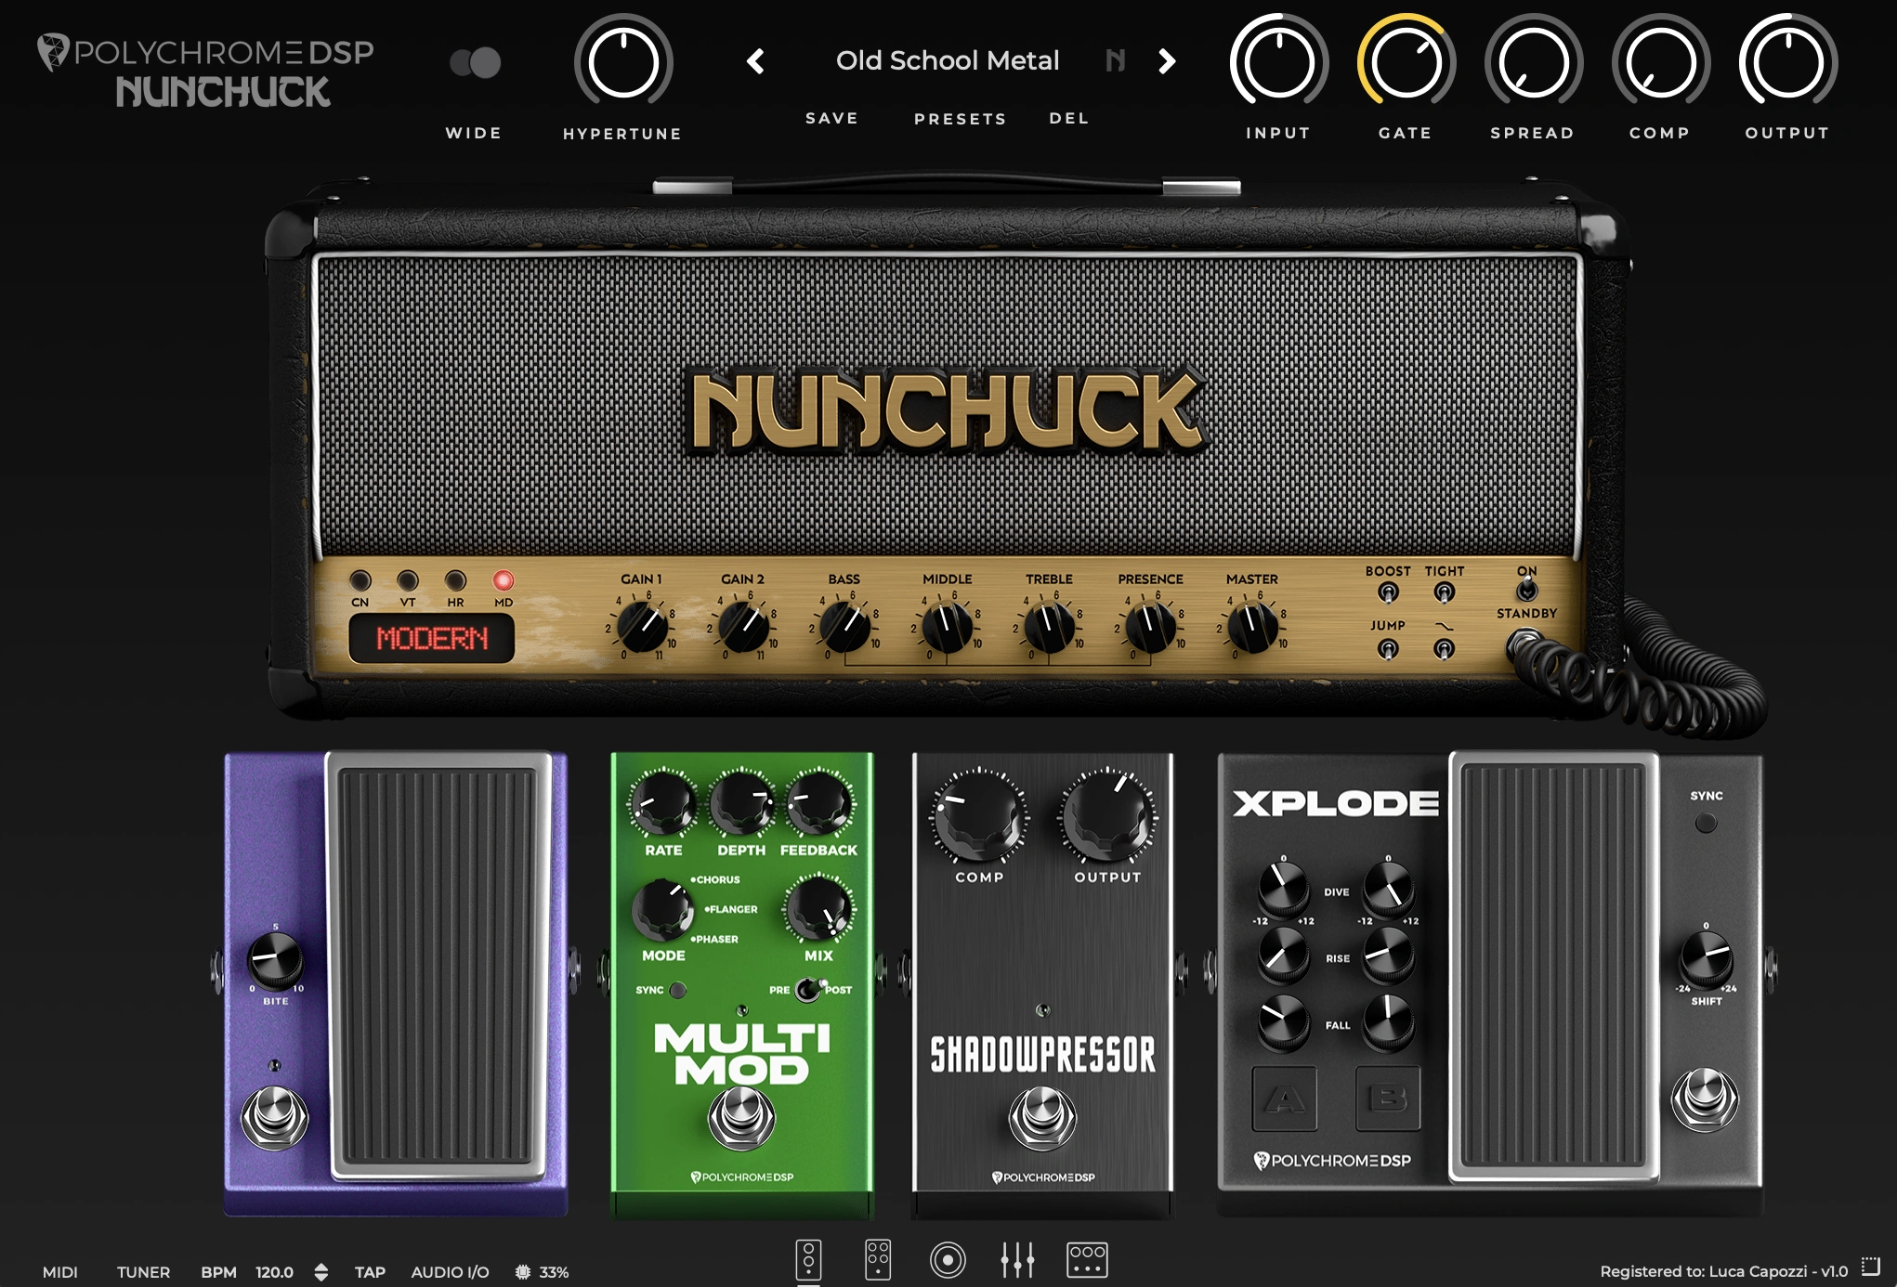Click the TAP tempo button
The width and height of the screenshot is (1897, 1287).
click(370, 1272)
